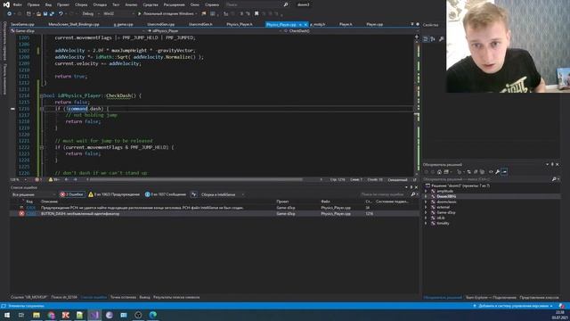Switch to the SaveGame.cpp tab
This screenshot has height=321, width=570.
22,24
